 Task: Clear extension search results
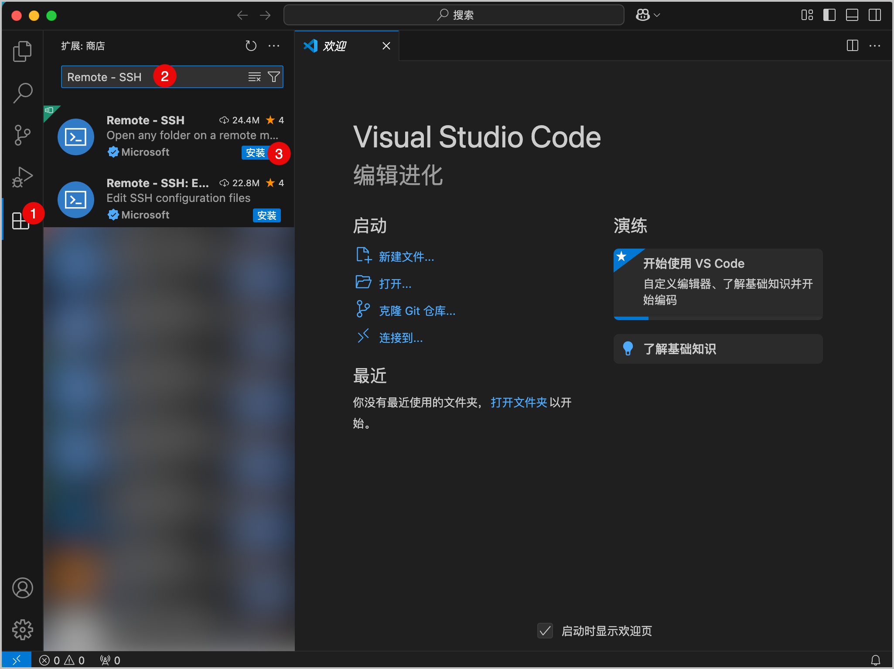[x=255, y=77]
